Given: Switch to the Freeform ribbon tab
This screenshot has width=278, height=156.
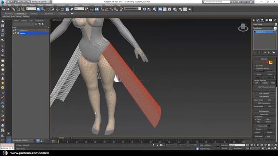Looking at the screenshot, I should coord(20,13).
